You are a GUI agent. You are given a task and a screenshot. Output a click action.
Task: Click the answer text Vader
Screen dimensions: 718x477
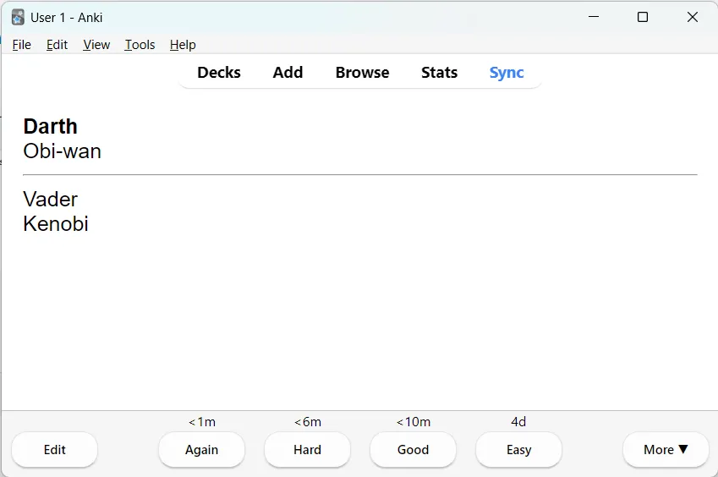click(51, 199)
